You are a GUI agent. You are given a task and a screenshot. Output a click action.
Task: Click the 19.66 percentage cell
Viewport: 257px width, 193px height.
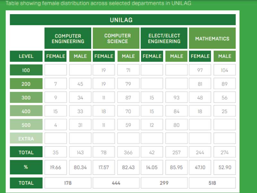click(56, 167)
